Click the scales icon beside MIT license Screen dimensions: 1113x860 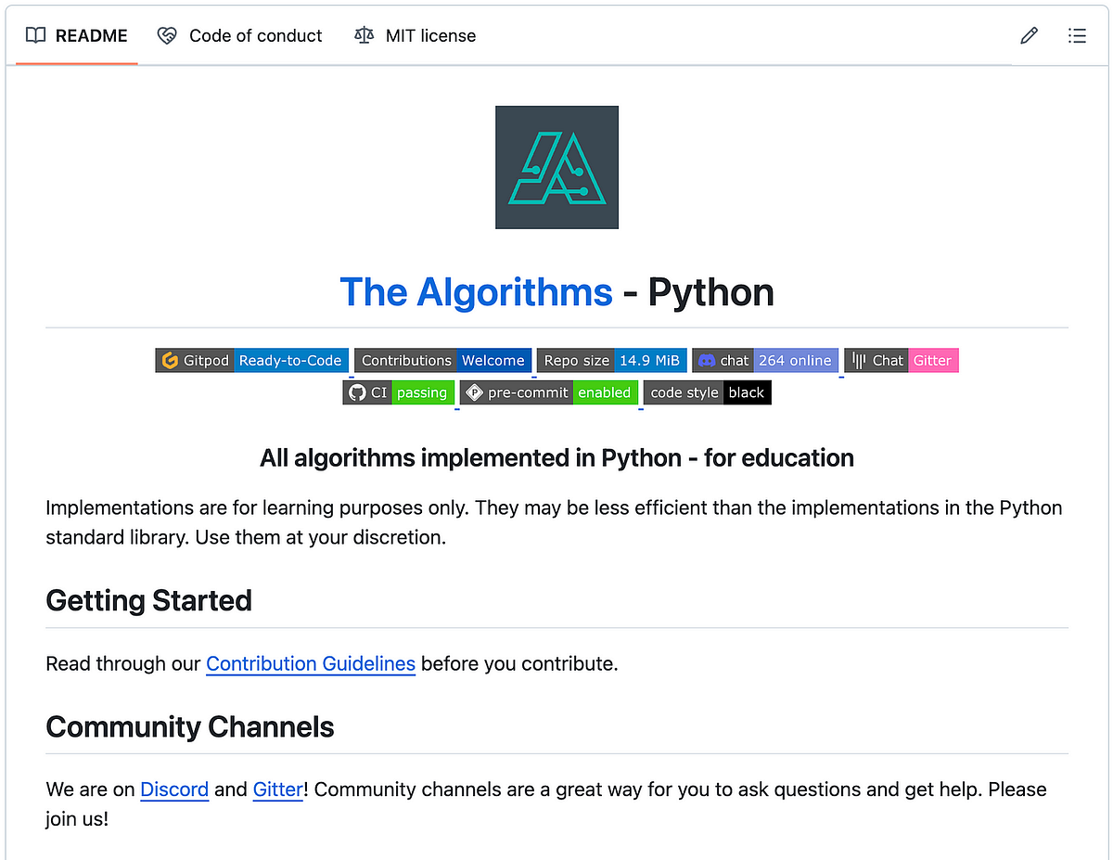coord(364,35)
